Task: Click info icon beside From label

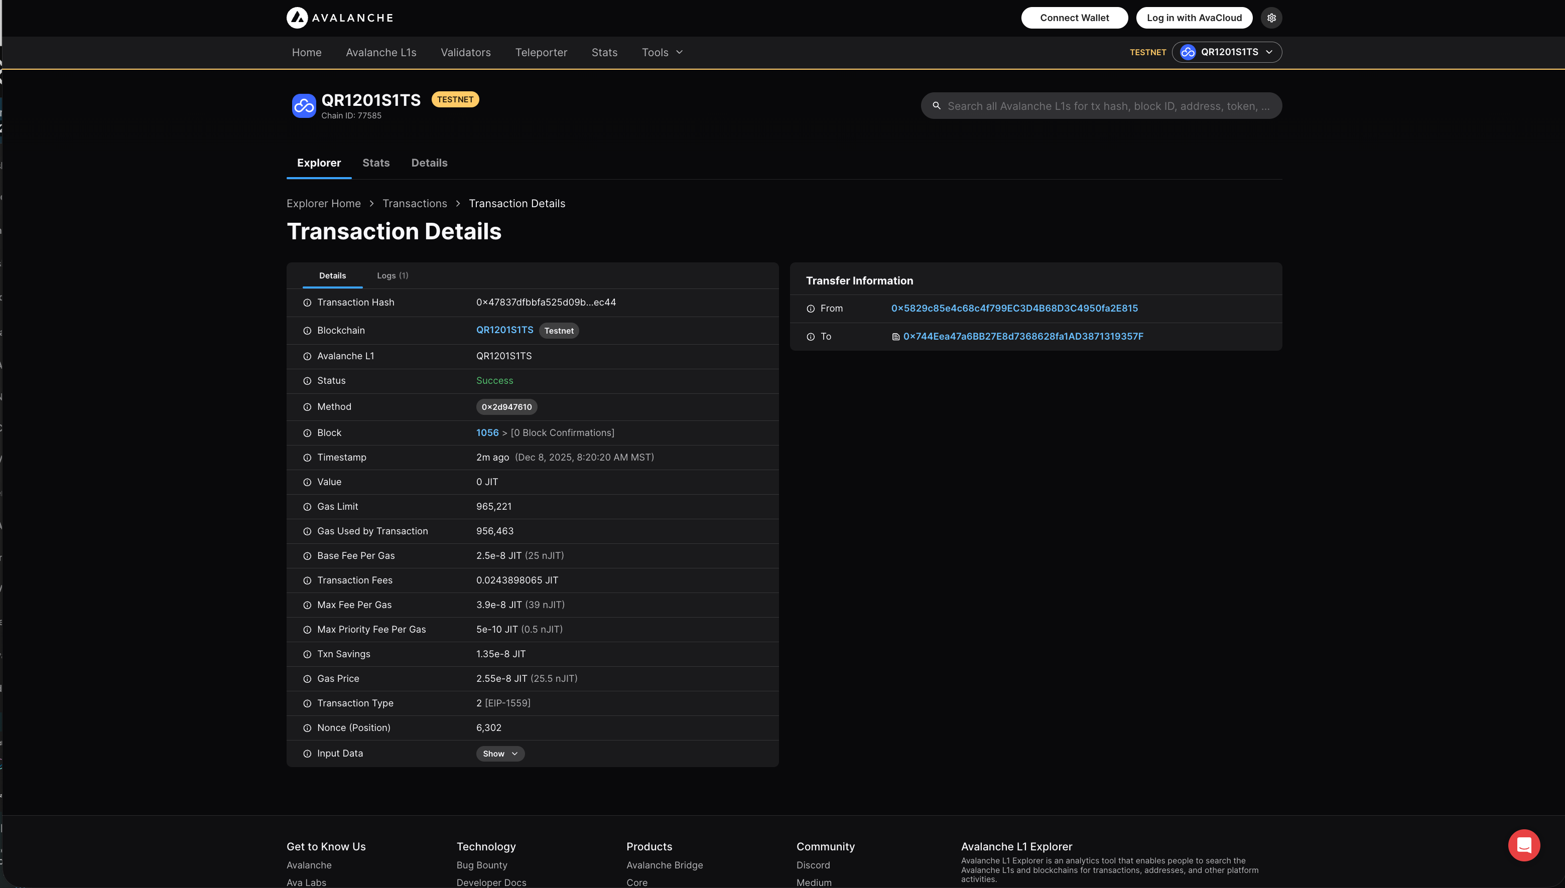Action: pos(810,309)
